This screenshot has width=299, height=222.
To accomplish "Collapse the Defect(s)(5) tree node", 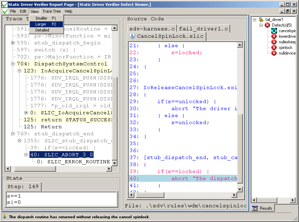I will pos(261,25).
